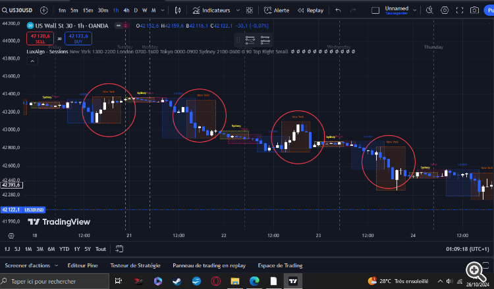This screenshot has width=494, height=289.
Task: Open File Explorer from the taskbar
Action: [x=235, y=281]
